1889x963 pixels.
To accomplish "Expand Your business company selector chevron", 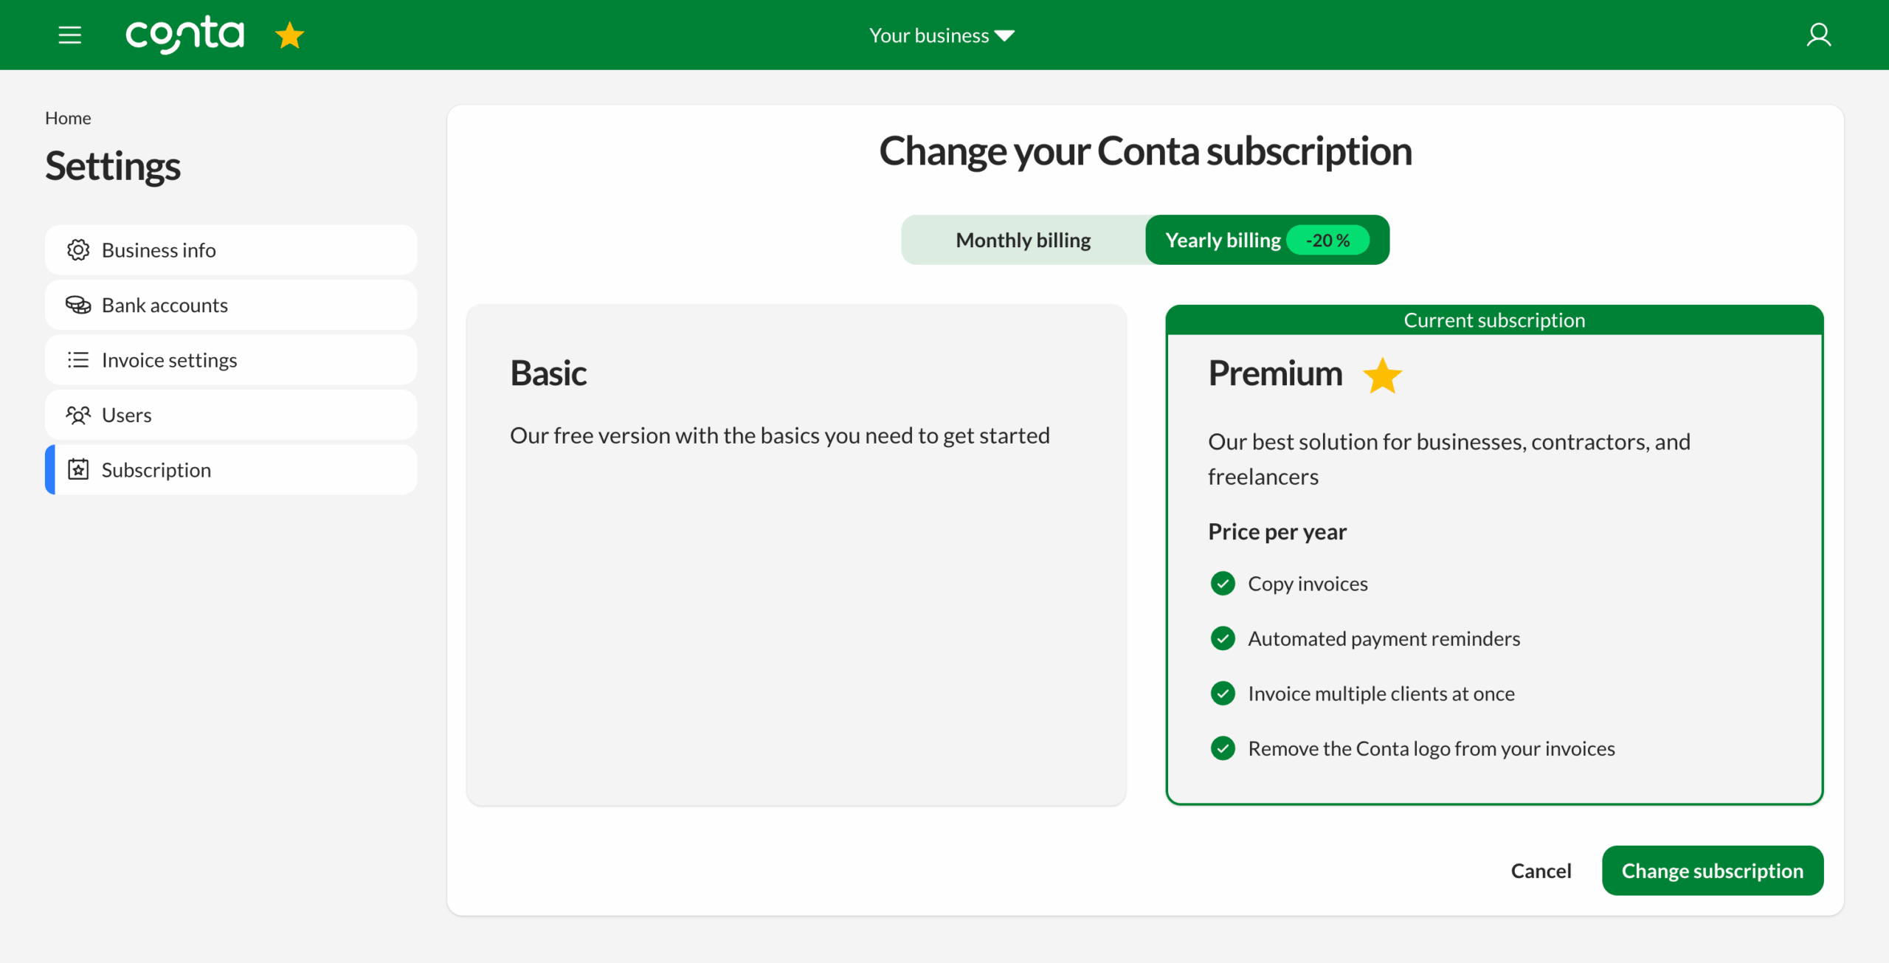I will coord(1005,35).
